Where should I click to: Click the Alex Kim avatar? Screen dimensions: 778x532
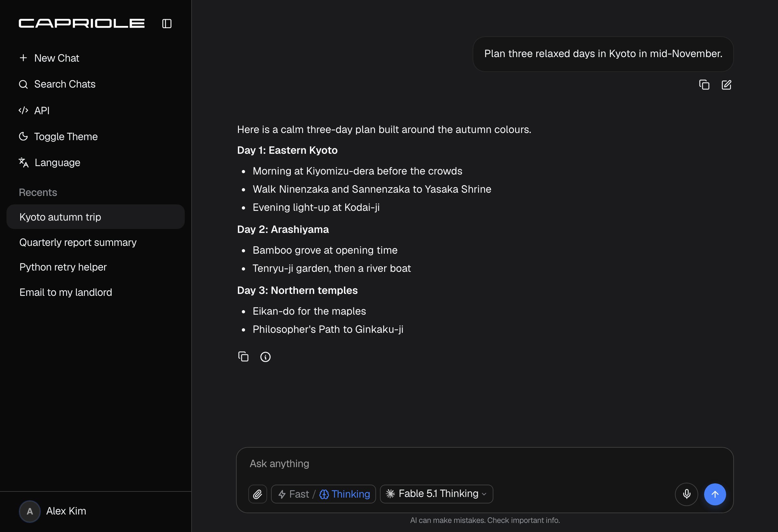coord(30,512)
